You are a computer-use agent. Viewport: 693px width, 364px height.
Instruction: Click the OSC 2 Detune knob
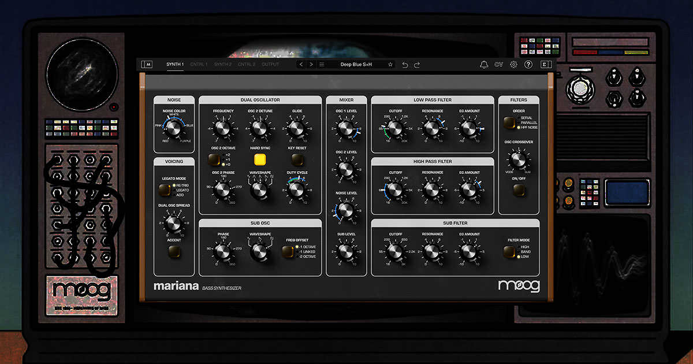click(x=260, y=128)
